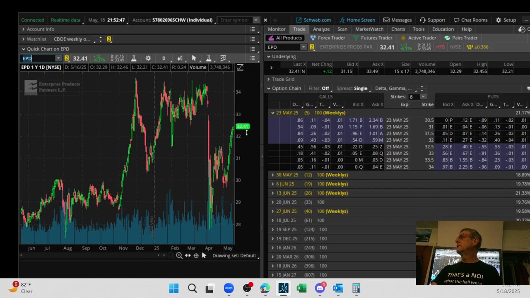Open the Strikes count dropdown
This screenshot has width=530, height=298.
click(423, 97)
